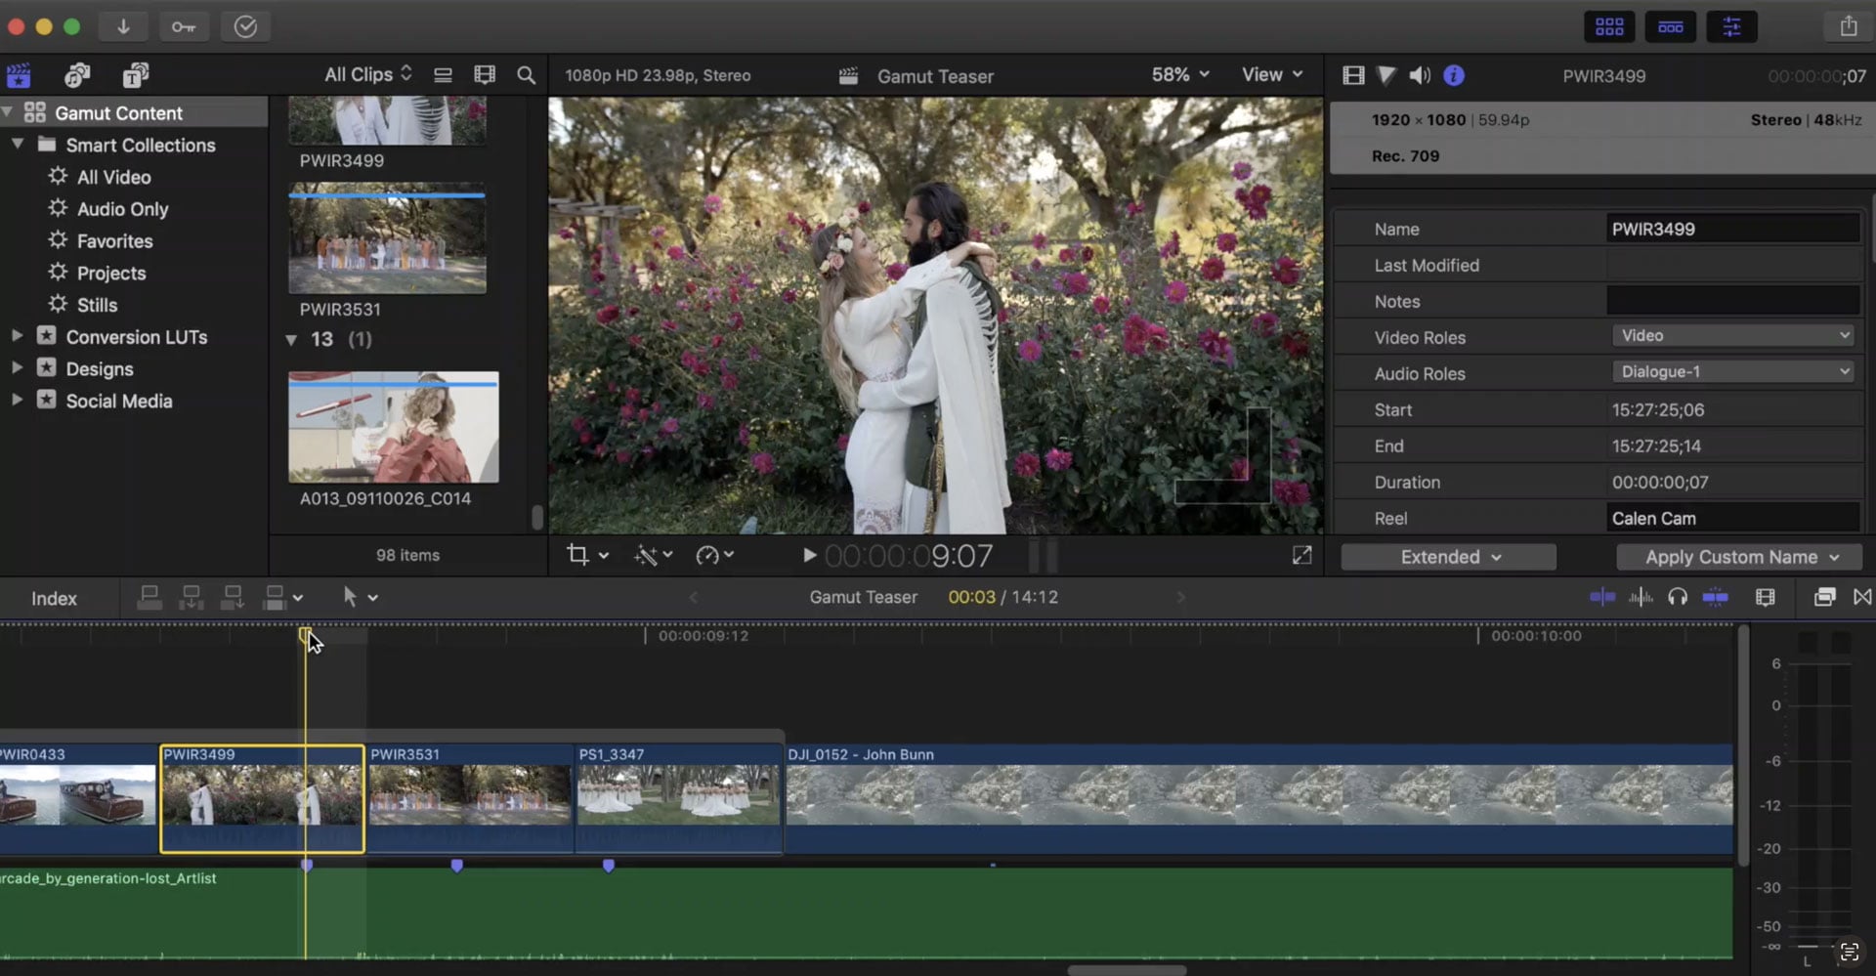Viewport: 1876px width, 976px height.
Task: Switch to the Color inspector tab
Action: point(1386,75)
